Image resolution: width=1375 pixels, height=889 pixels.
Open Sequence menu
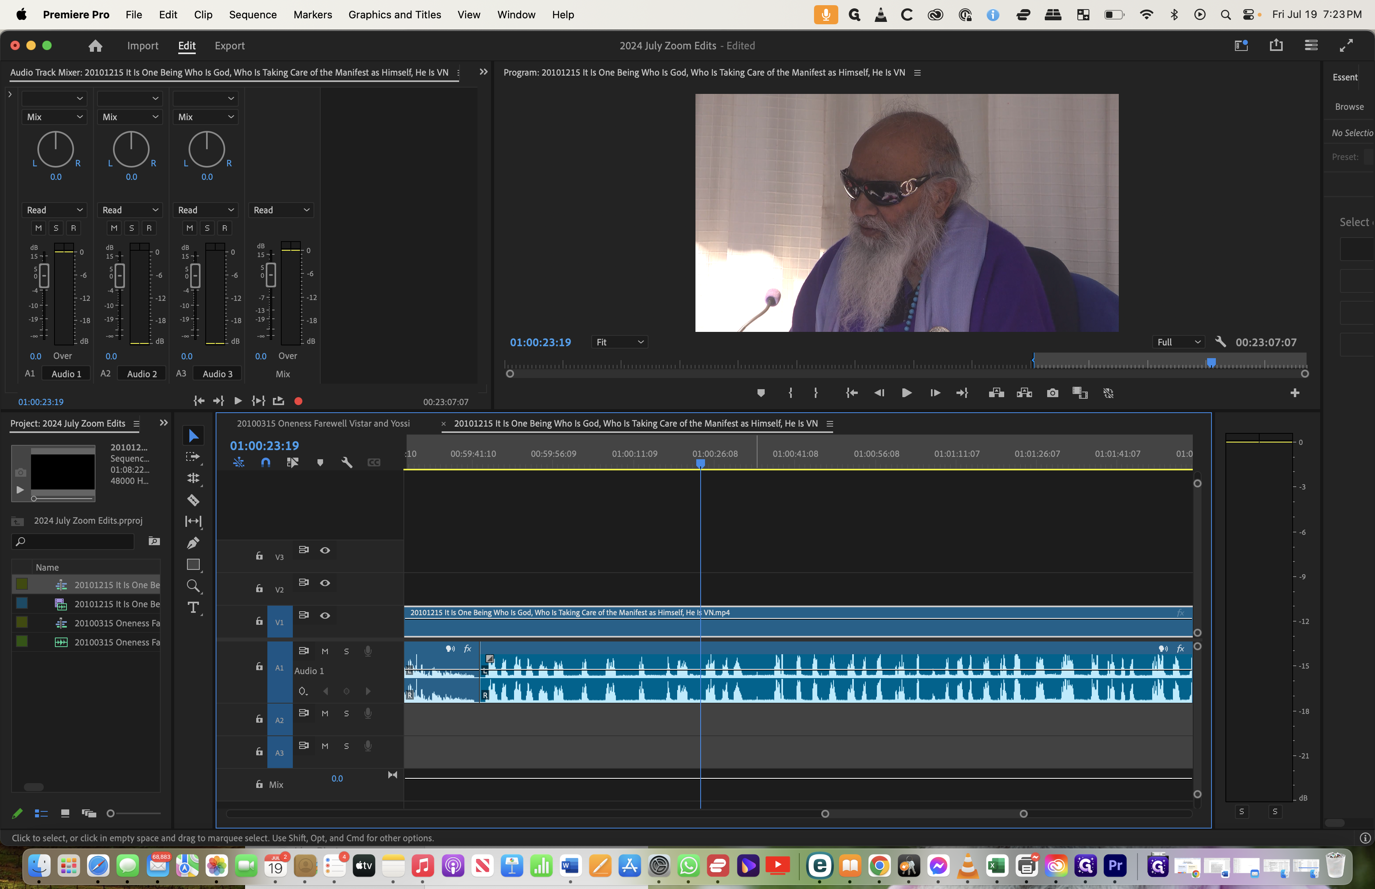(253, 14)
